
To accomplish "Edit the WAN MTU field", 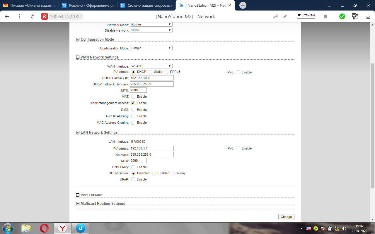I will (x=138, y=90).
